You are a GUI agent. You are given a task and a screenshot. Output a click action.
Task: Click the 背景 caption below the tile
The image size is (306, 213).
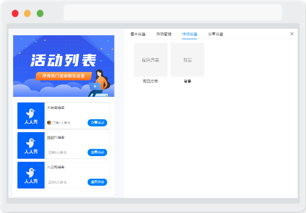tap(187, 81)
